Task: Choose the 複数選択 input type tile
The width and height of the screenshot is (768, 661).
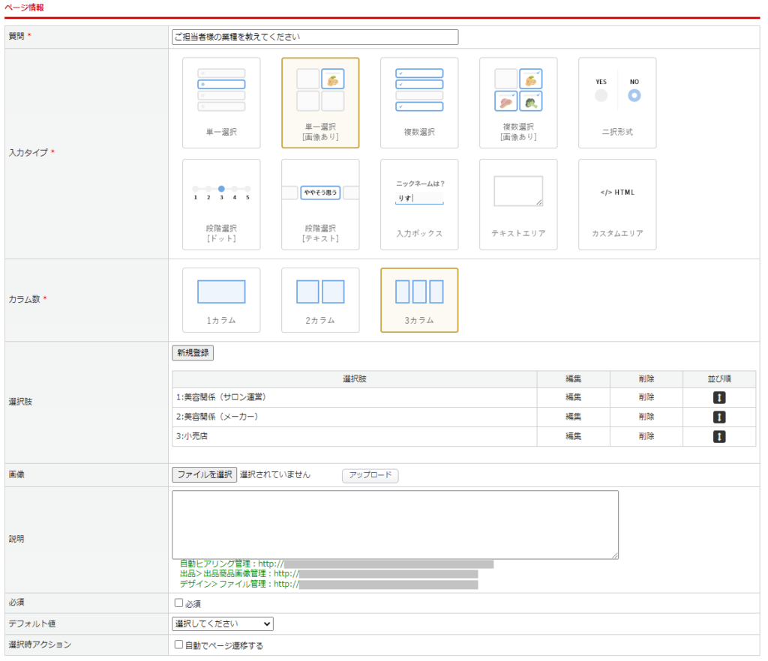Action: click(419, 103)
